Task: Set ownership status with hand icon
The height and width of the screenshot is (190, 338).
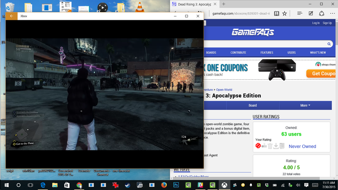Action: pos(264,146)
